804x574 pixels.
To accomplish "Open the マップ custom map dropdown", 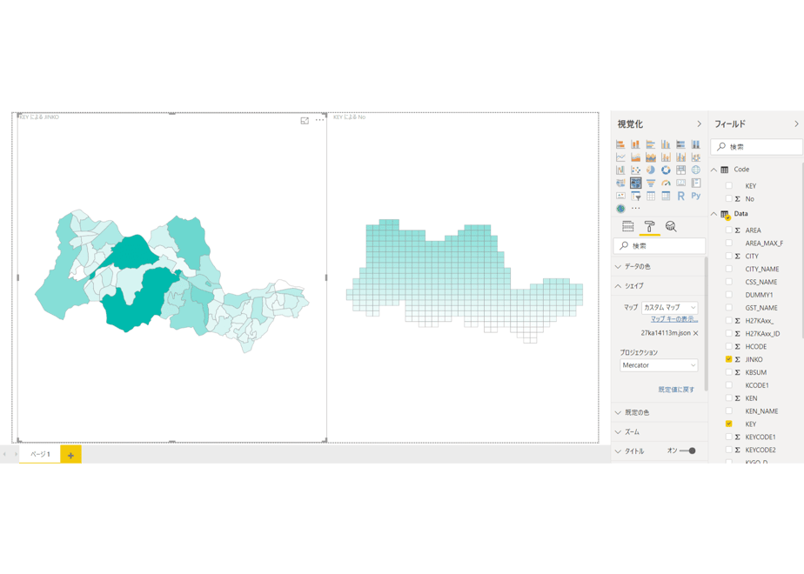I will 670,308.
